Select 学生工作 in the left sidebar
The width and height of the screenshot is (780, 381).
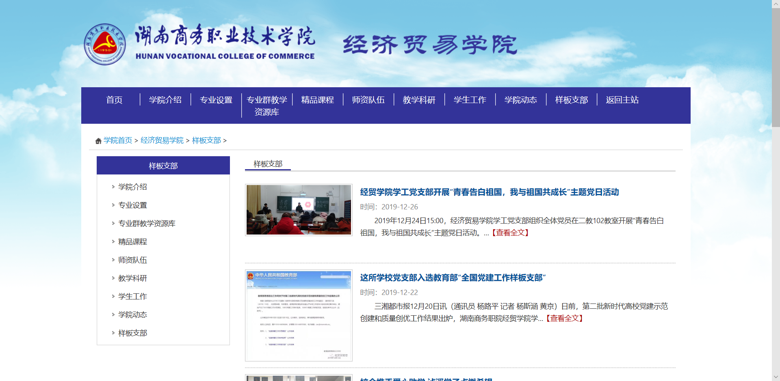pyautogui.click(x=132, y=297)
